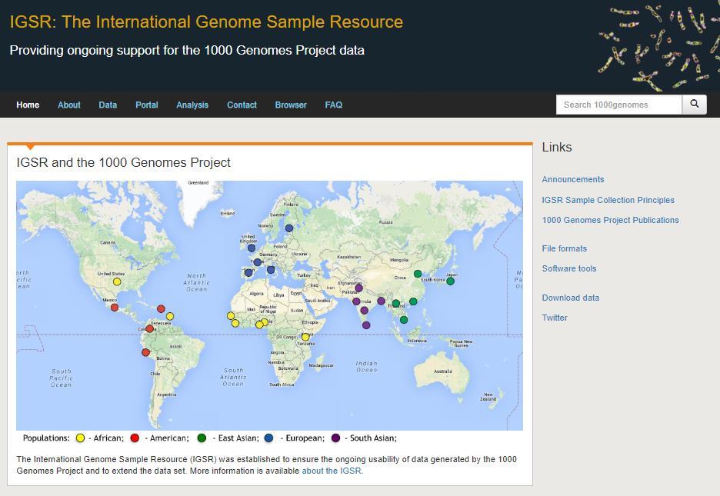Select the red marker on Peru's coast
The height and width of the screenshot is (496, 720).
[x=145, y=352]
